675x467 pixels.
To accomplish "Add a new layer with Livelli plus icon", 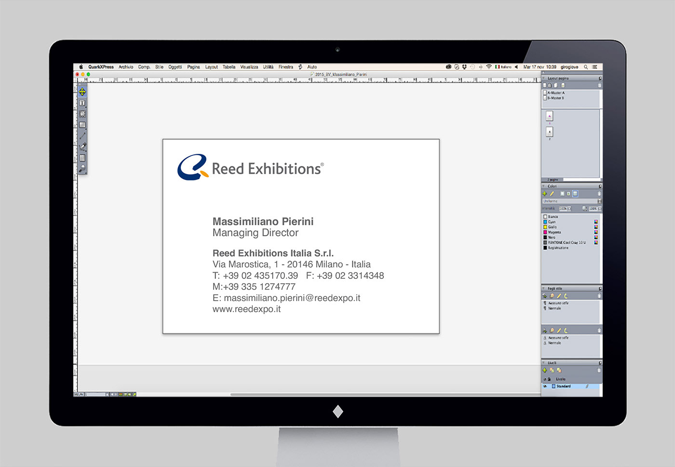I will click(545, 371).
